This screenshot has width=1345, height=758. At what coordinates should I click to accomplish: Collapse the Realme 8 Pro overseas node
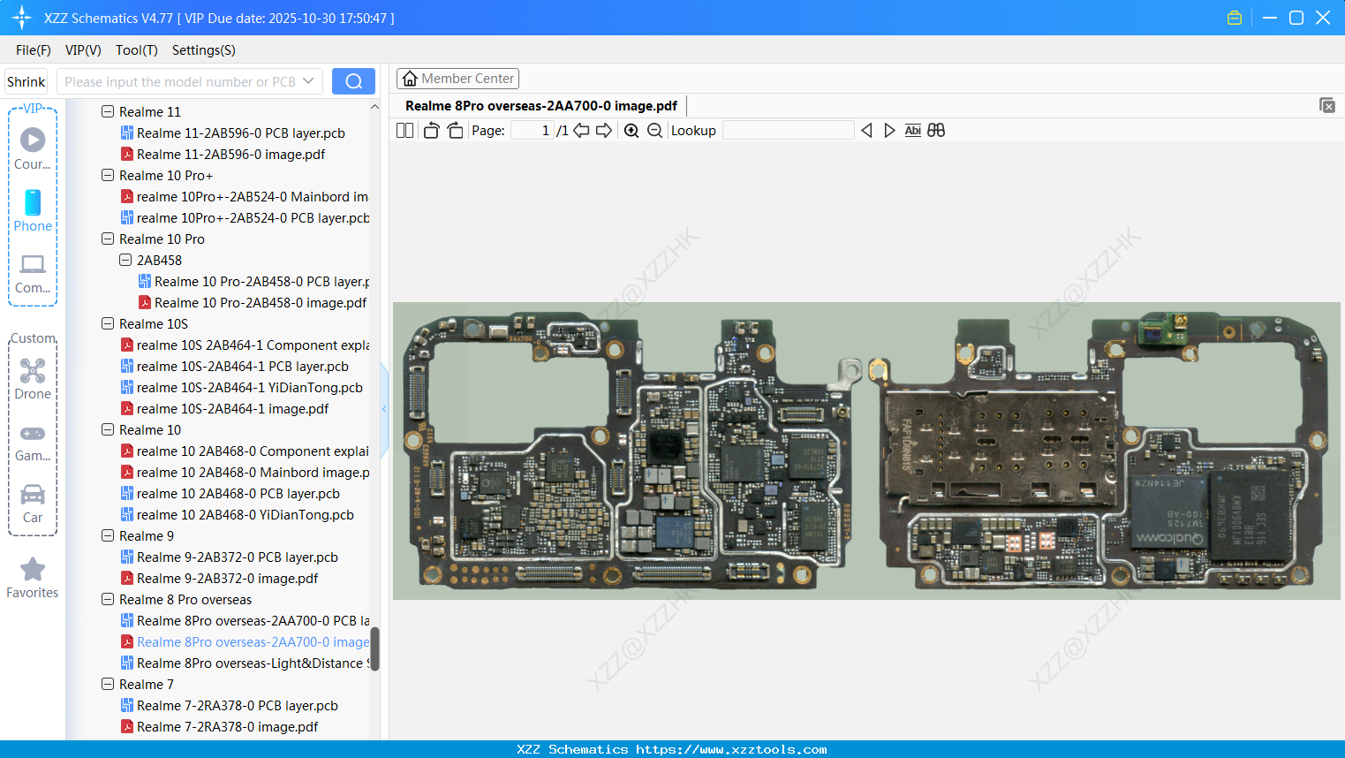point(108,599)
